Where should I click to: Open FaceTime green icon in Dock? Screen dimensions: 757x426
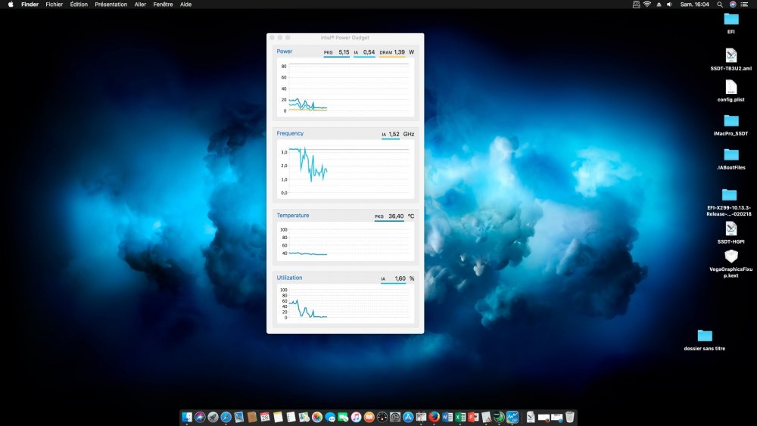pos(343,417)
